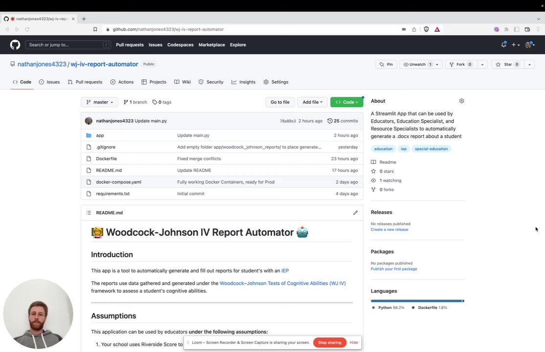This screenshot has width=545, height=352.
Task: Open the Woodcock–Johnson Tests of Cognitive Abilities link
Action: (283, 283)
